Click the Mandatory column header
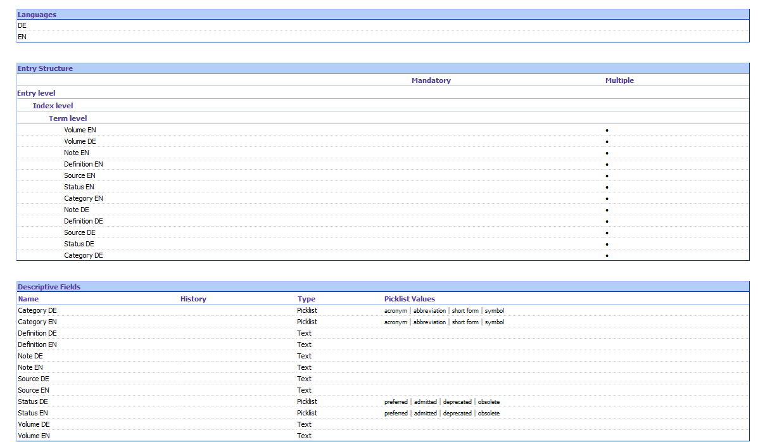This screenshot has width=758, height=442. click(x=431, y=80)
